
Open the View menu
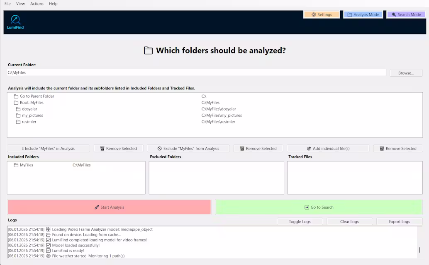tap(20, 4)
